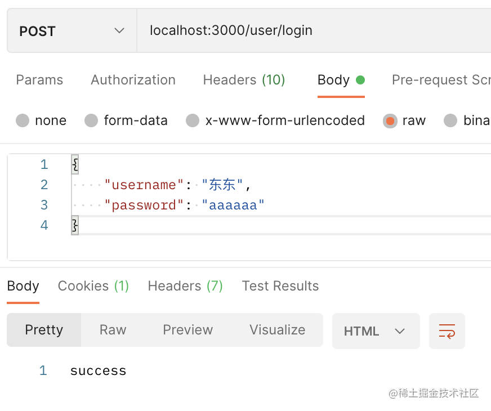Choose the form-data radio option
491x411 pixels.
pyautogui.click(x=91, y=120)
